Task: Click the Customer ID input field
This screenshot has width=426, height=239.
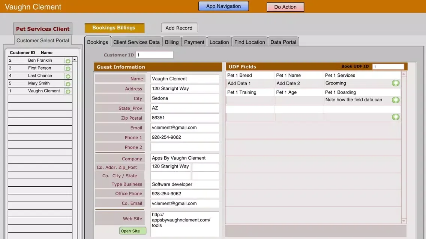Action: pos(154,55)
